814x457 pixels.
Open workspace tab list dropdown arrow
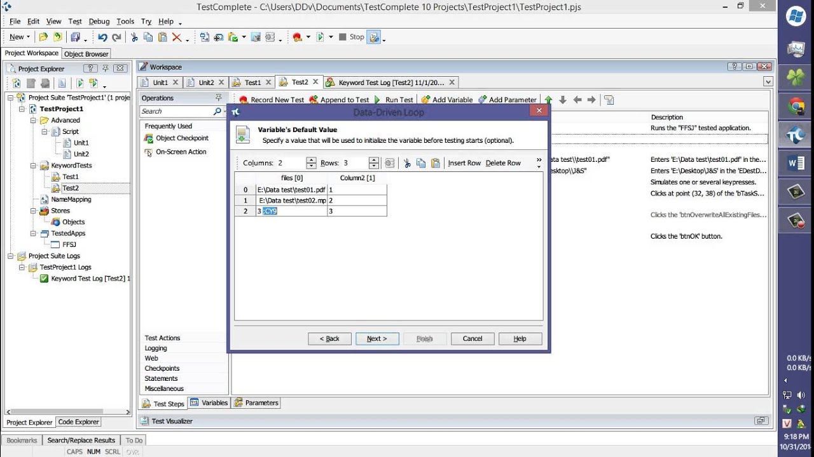click(768, 82)
